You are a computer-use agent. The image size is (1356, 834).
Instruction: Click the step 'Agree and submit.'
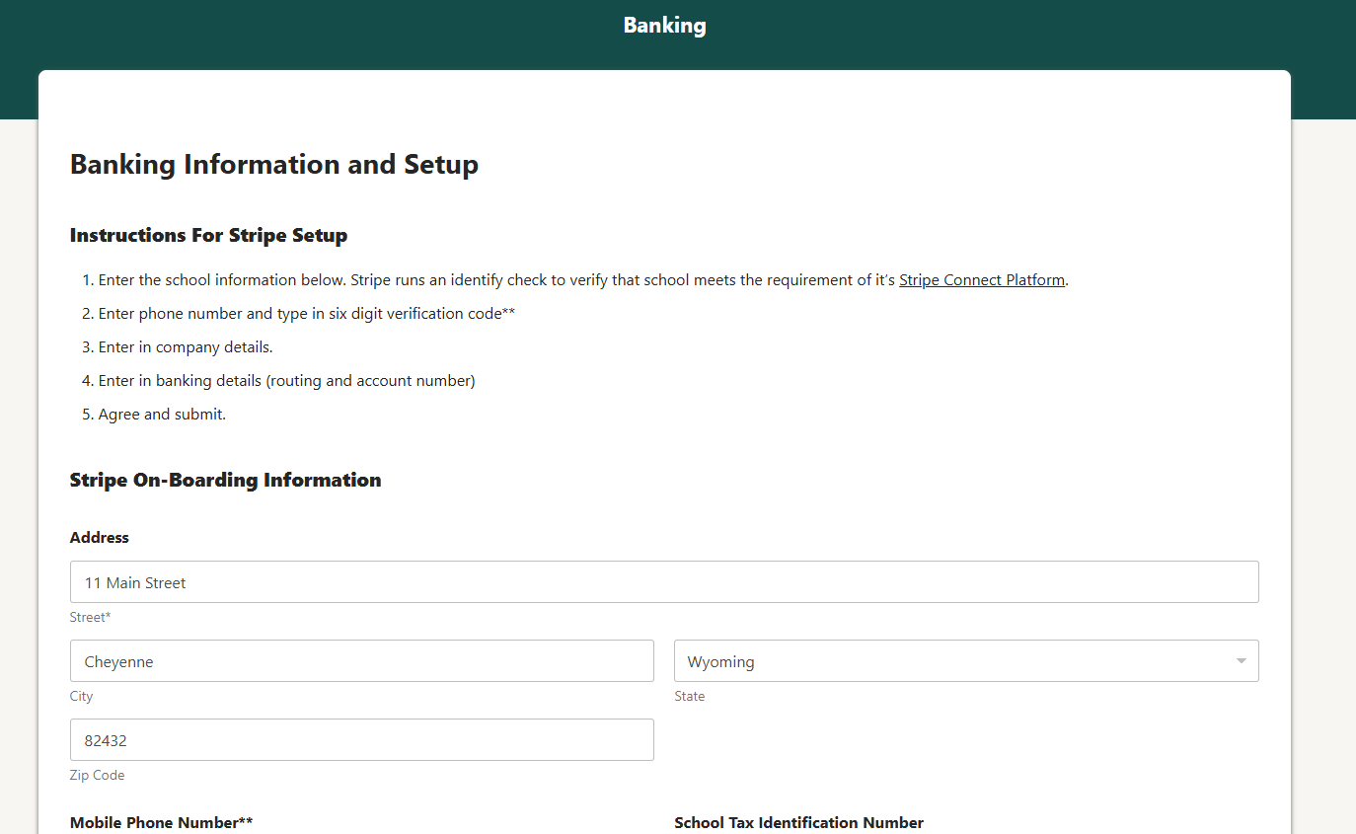(162, 415)
